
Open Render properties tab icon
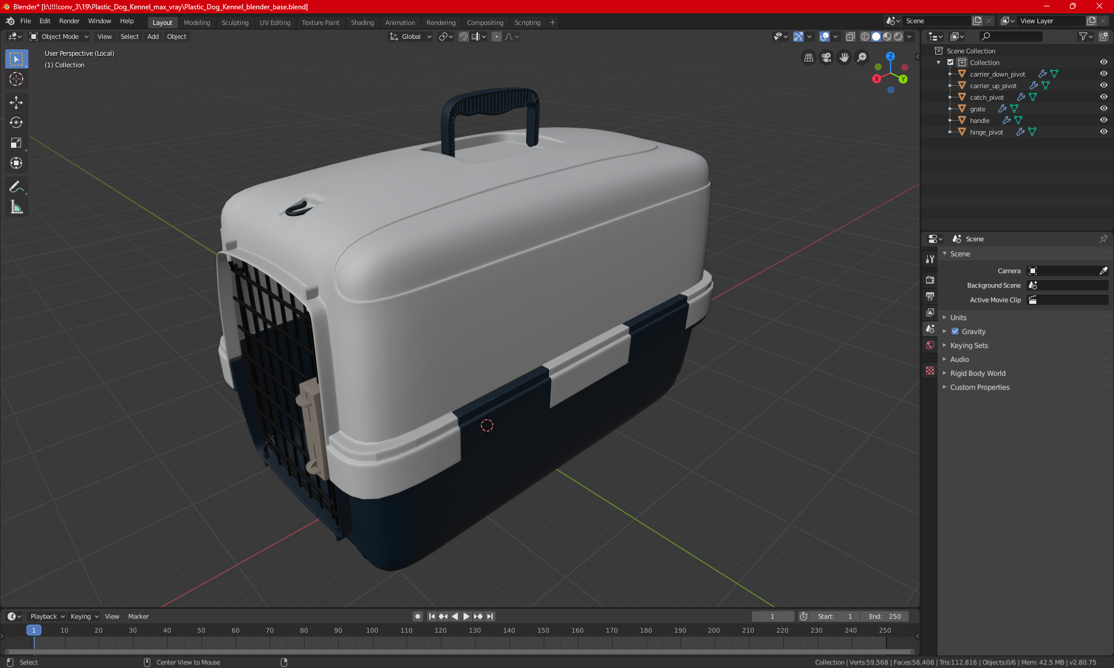coord(930,279)
